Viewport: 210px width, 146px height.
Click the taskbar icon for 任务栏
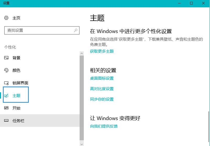click(6, 121)
